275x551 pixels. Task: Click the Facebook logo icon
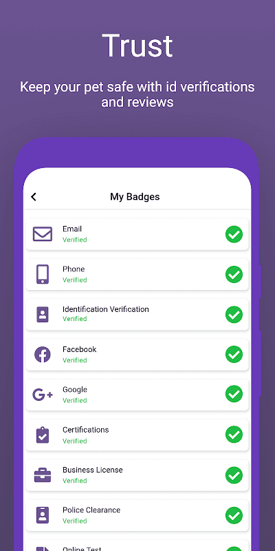click(43, 355)
